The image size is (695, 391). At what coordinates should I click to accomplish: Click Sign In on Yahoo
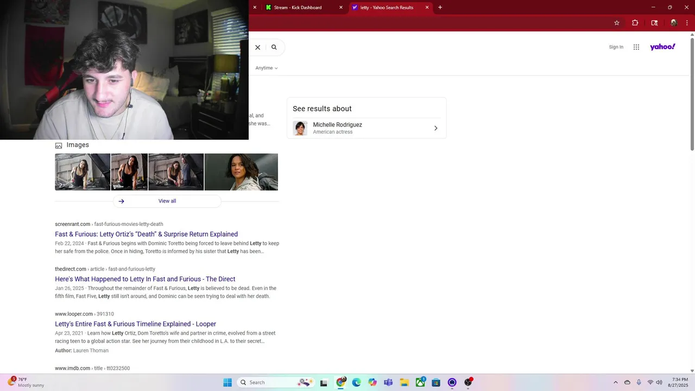click(616, 47)
